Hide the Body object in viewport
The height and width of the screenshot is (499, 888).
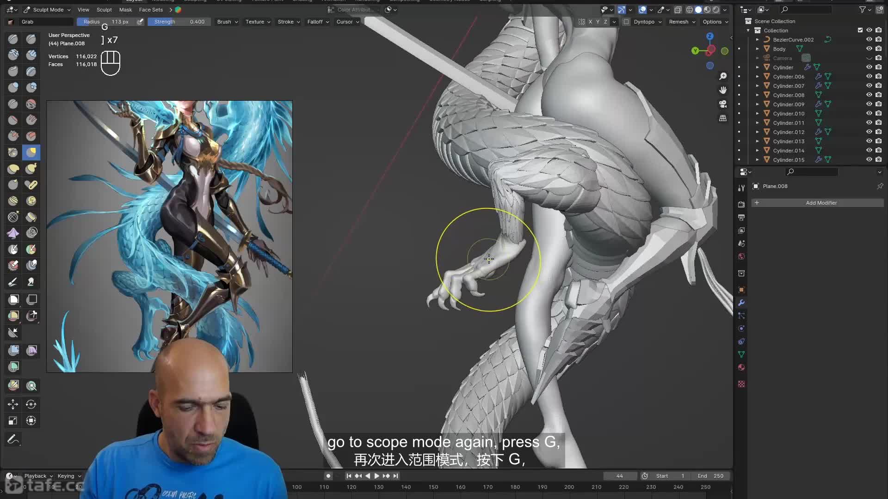pos(869,49)
